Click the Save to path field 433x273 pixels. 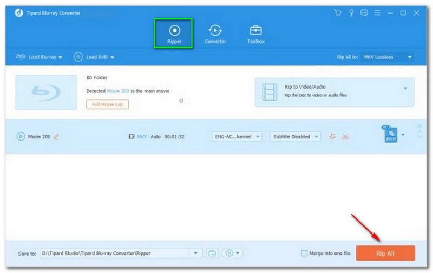coord(115,253)
